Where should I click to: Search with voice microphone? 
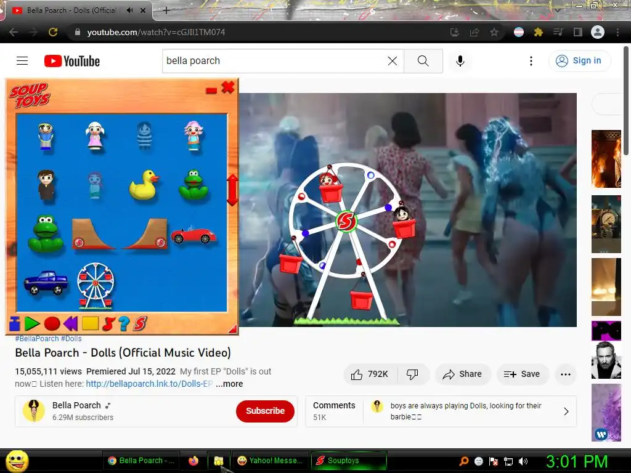(x=460, y=61)
